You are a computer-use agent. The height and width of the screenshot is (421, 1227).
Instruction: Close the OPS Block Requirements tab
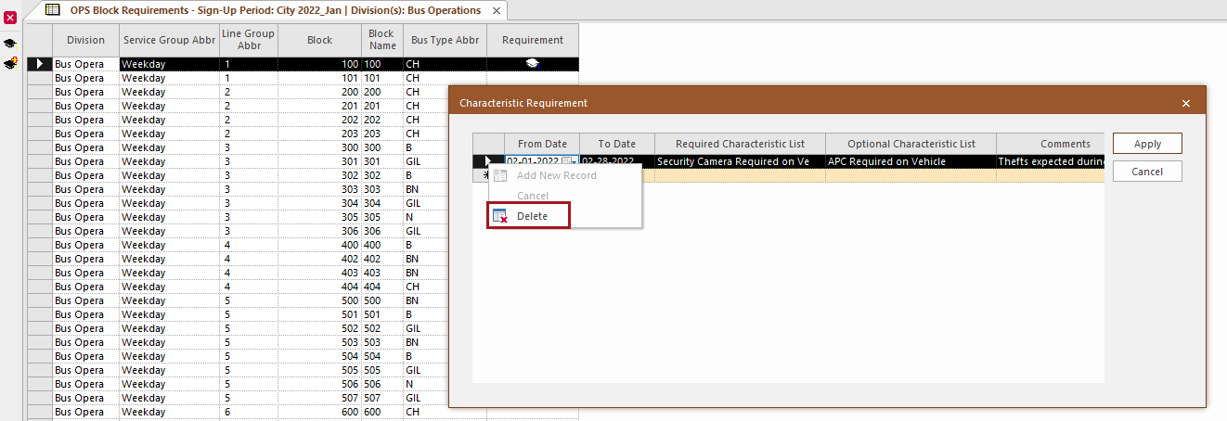(x=497, y=11)
